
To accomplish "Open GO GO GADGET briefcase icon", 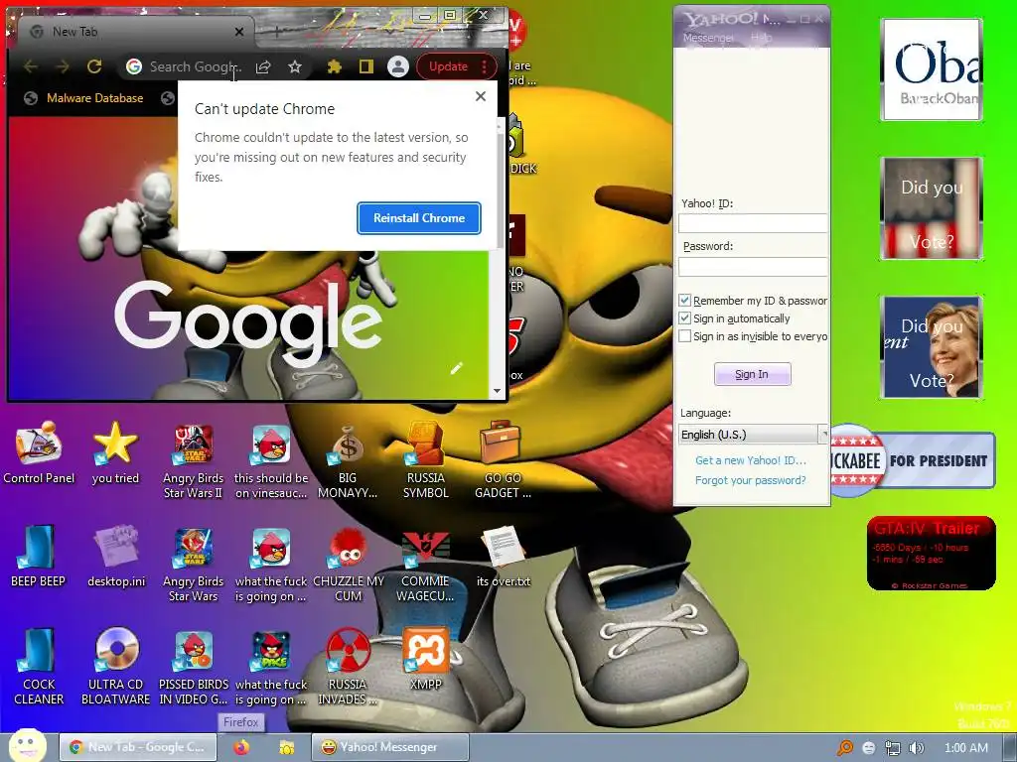I will coord(503,461).
